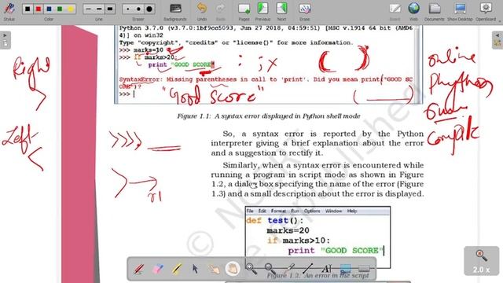Select the Highlighter marker tool
Viewport: 503px width, 283px height.
[176, 269]
